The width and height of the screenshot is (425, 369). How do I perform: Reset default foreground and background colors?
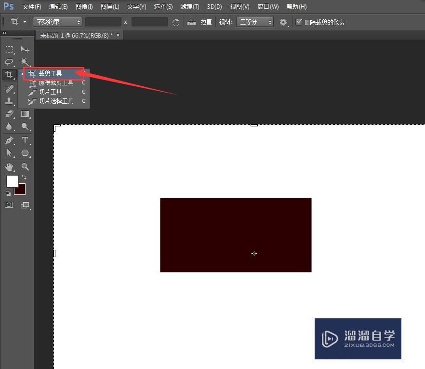pyautogui.click(x=8, y=193)
